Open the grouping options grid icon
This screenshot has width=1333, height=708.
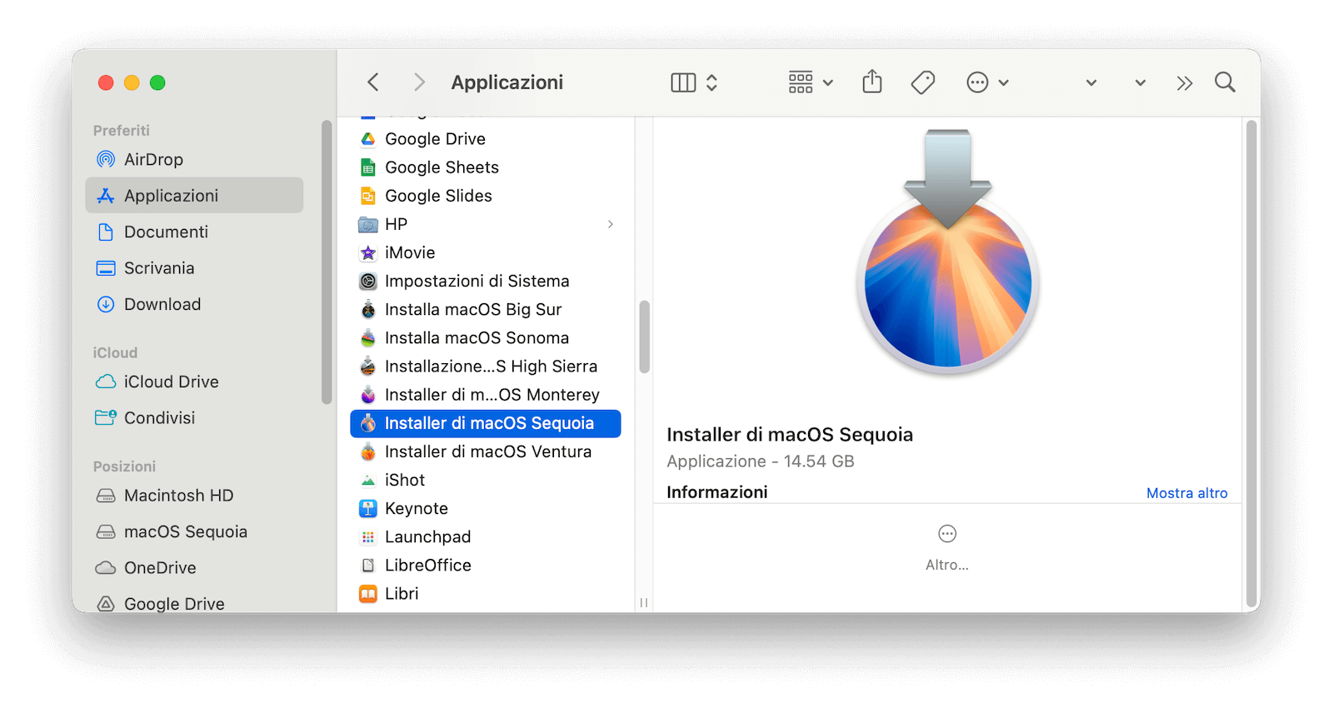801,82
